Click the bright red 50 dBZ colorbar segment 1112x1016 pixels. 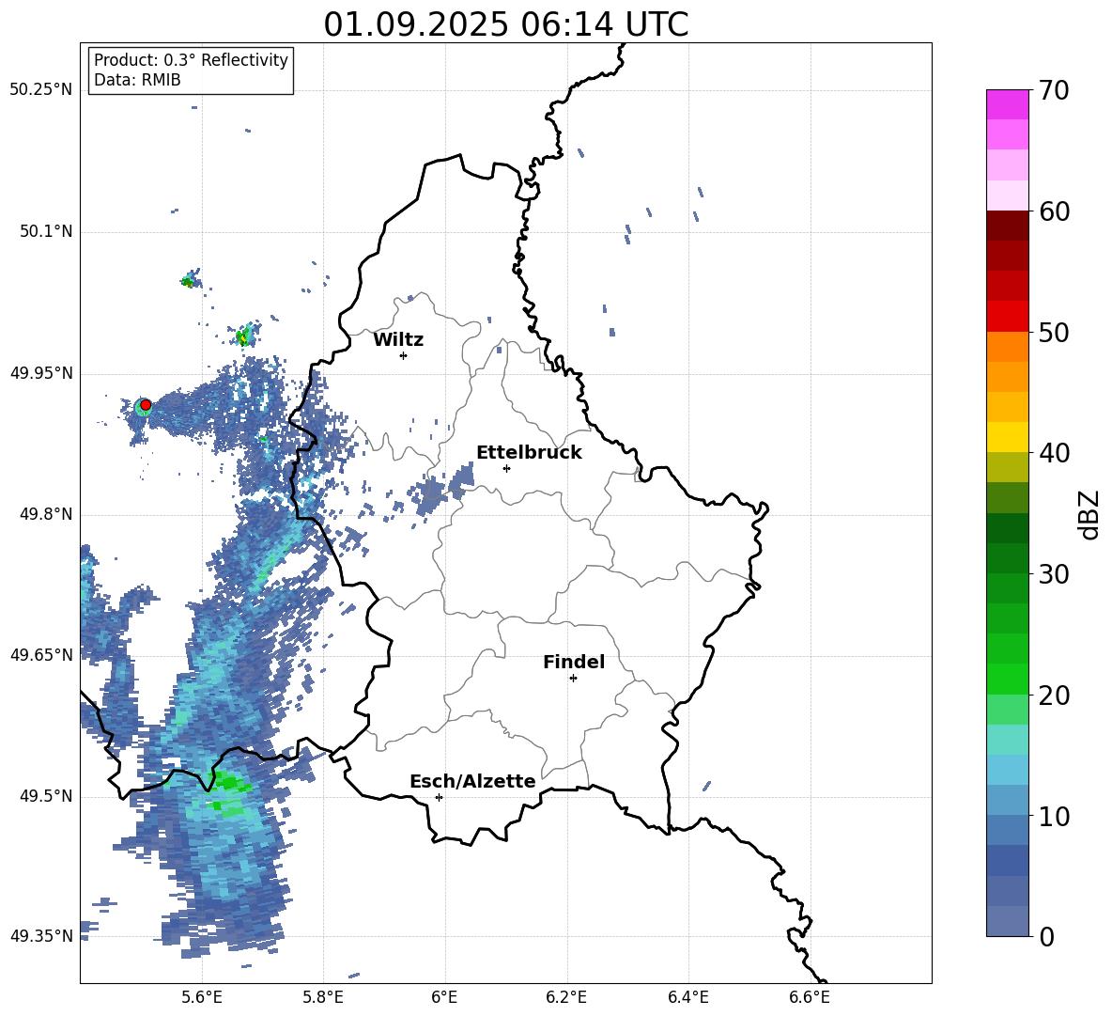coord(1007,317)
